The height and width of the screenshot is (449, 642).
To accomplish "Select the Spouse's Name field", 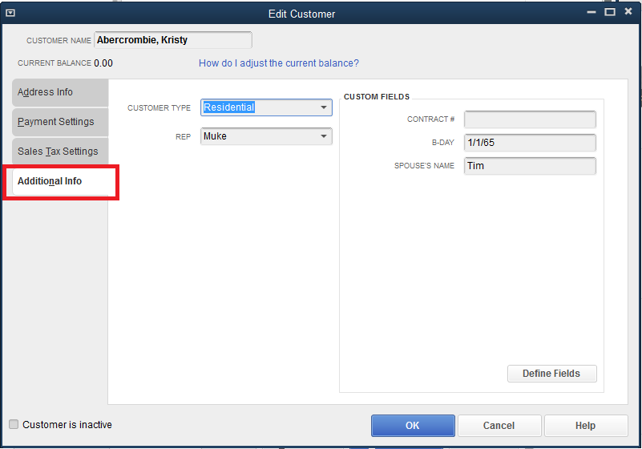I will coord(530,166).
